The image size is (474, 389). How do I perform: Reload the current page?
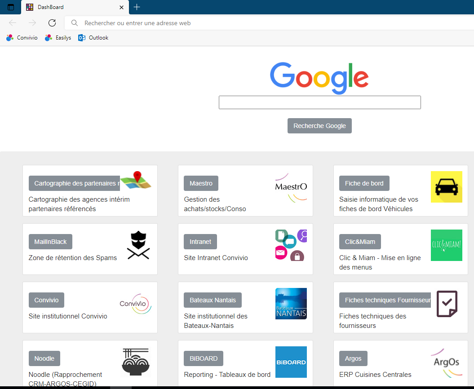coord(52,23)
